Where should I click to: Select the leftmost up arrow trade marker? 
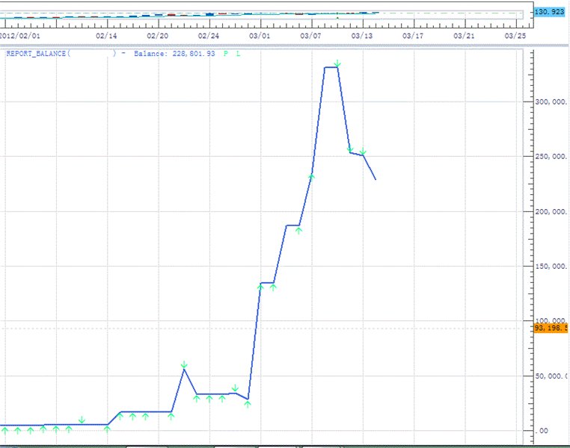[x=5, y=429]
